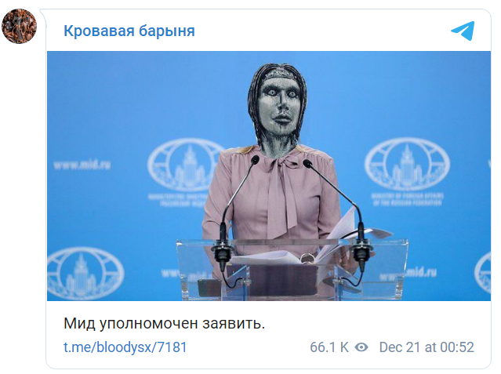This screenshot has width=501, height=374.
Task: Click the post caption Мид уполномочен заявить
Action: (x=164, y=324)
